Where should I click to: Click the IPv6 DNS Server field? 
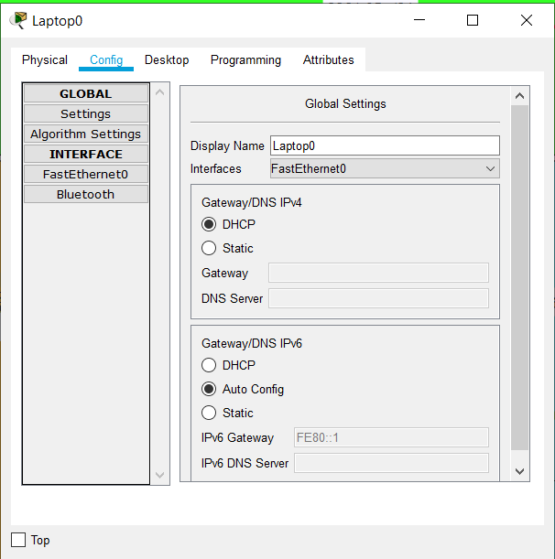391,463
